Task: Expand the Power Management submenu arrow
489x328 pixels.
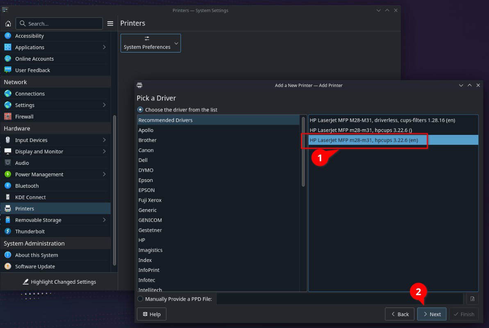Action: click(x=104, y=174)
